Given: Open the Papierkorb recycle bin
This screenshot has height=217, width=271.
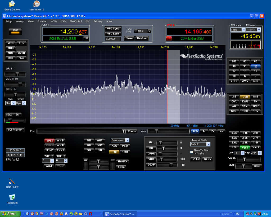Looking at the screenshot, I should coord(12,197).
